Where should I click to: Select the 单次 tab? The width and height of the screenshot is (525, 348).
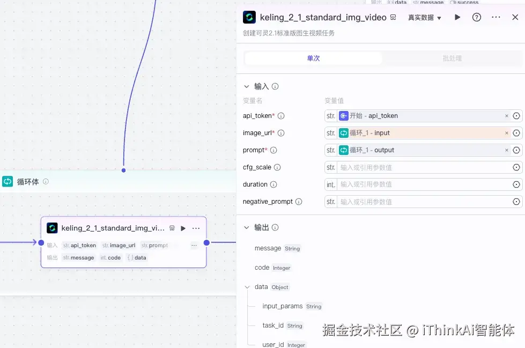pyautogui.click(x=313, y=58)
